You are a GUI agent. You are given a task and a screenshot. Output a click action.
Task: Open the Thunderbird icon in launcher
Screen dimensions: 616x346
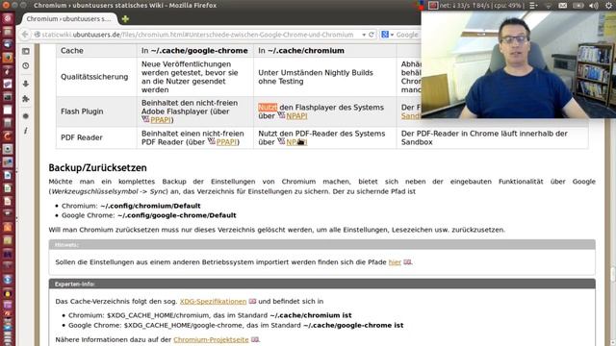pyautogui.click(x=8, y=45)
